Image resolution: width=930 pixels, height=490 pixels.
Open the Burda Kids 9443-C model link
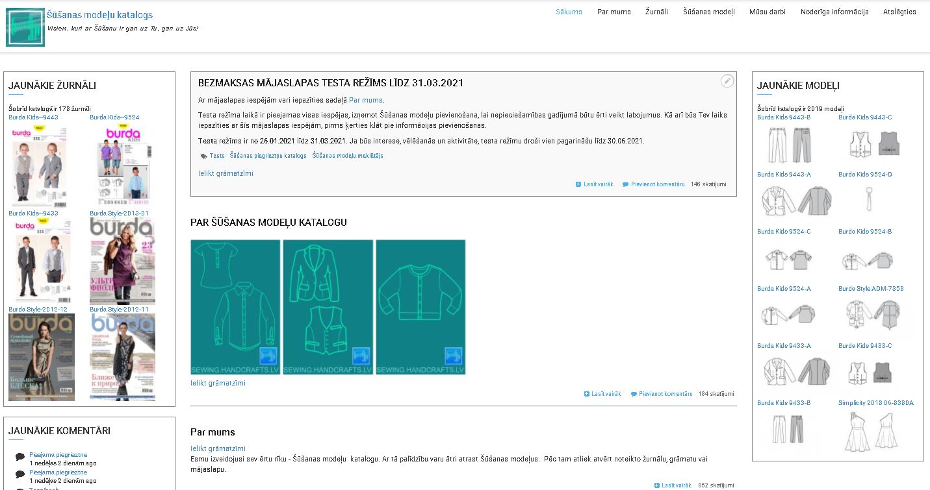pyautogui.click(x=865, y=117)
